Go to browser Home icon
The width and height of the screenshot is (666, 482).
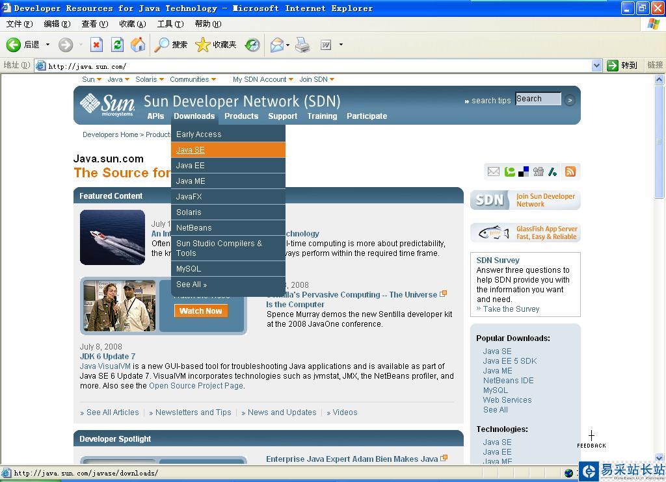(x=138, y=45)
